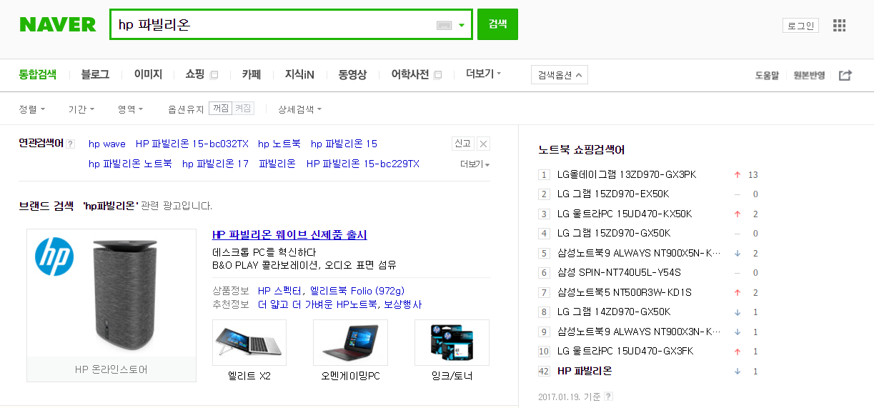Click the 원본반영 link
This screenshot has width=874, height=408.
point(809,75)
